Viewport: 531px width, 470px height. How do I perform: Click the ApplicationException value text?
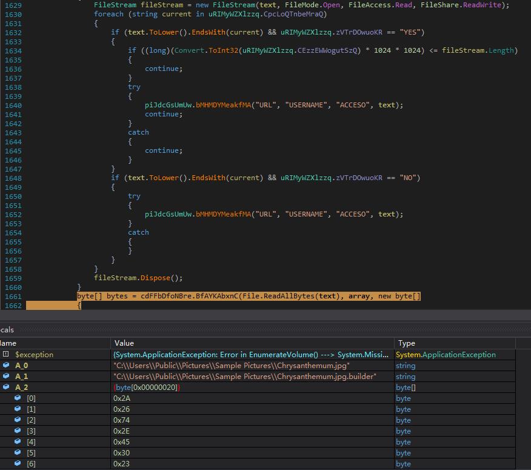pos(250,354)
